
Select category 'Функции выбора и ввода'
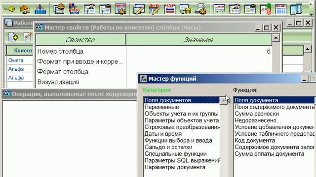point(182,141)
